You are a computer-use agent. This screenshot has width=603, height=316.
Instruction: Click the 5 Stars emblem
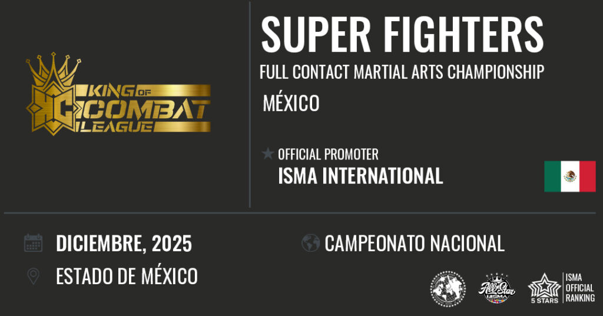[x=544, y=288]
